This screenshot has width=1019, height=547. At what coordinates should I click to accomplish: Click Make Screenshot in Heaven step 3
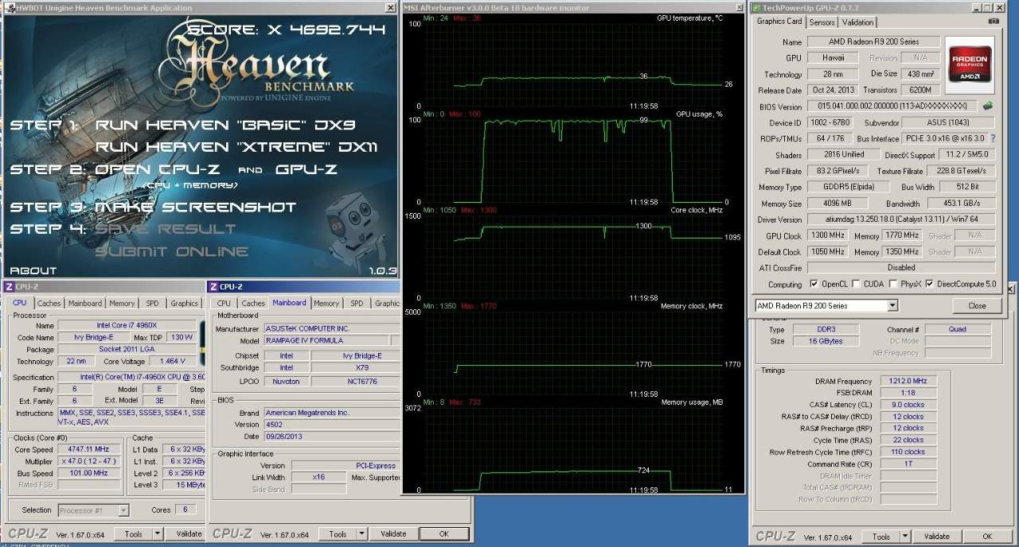click(195, 207)
